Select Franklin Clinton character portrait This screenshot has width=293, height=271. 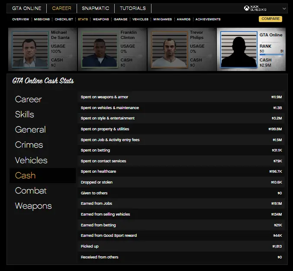point(100,49)
